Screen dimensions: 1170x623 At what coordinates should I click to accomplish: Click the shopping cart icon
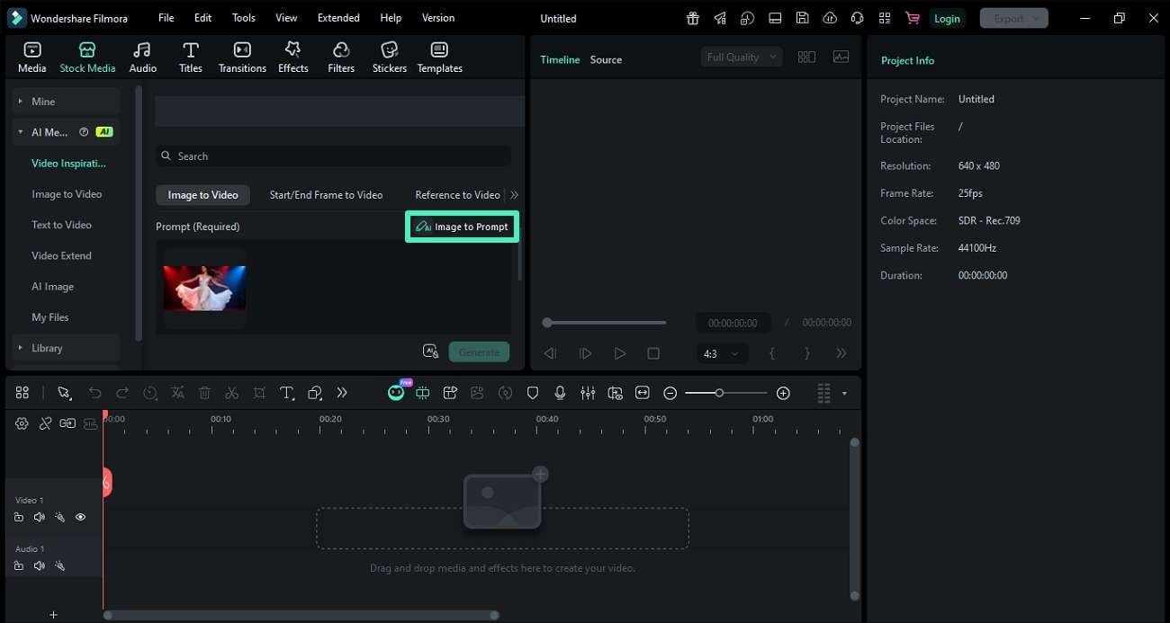tap(912, 18)
